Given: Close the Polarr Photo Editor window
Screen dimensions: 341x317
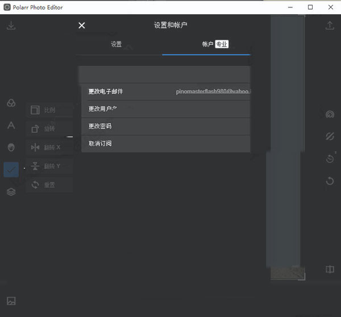Looking at the screenshot, I should [x=331, y=7].
